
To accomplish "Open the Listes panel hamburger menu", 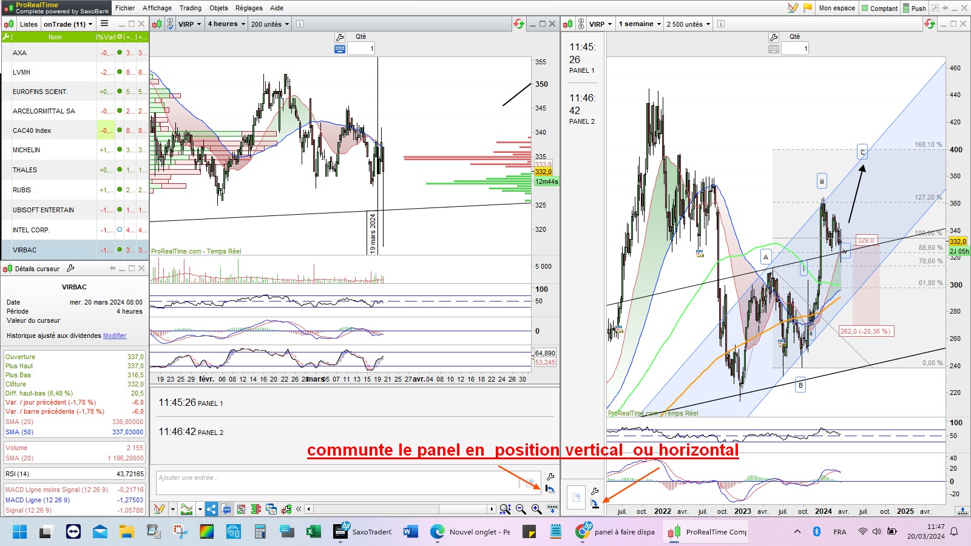I will [x=104, y=24].
